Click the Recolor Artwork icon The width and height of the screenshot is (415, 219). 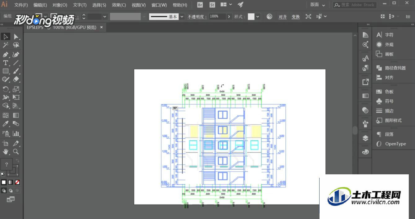[269, 17]
